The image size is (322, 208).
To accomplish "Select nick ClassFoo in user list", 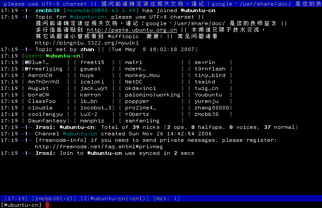I will (42, 101).
